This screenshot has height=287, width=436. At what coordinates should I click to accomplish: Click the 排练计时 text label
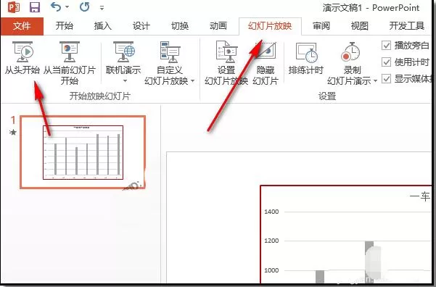pyautogui.click(x=306, y=70)
